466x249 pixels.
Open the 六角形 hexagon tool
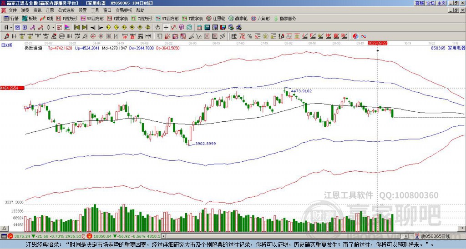click(x=261, y=18)
